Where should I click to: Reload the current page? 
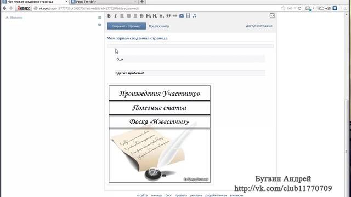click(299, 8)
